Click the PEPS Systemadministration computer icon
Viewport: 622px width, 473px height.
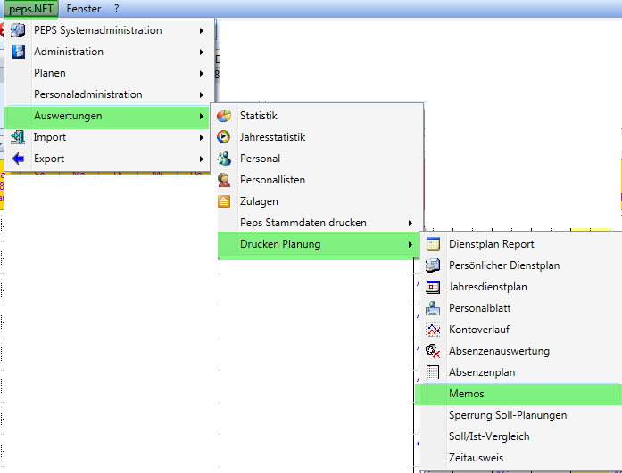coord(18,30)
